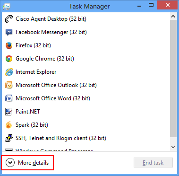179x176 pixels.
Task: Select the Spark (32 bit) task
Action: 86,125
